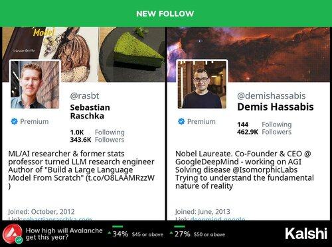
Task: Click the deepmind.google website link
Action: [218, 219]
